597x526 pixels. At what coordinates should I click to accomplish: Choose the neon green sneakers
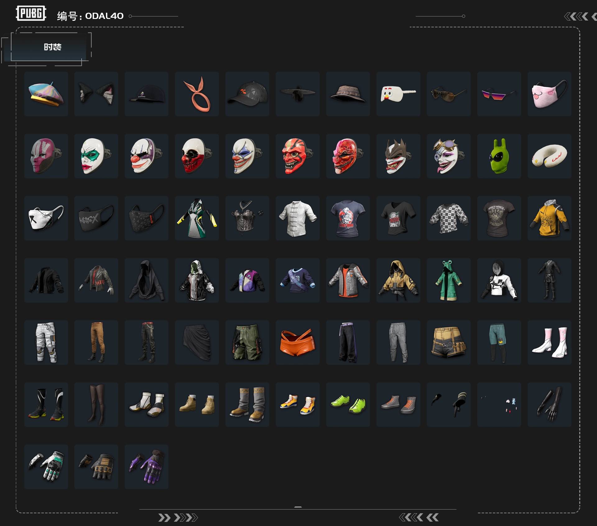[x=348, y=405]
